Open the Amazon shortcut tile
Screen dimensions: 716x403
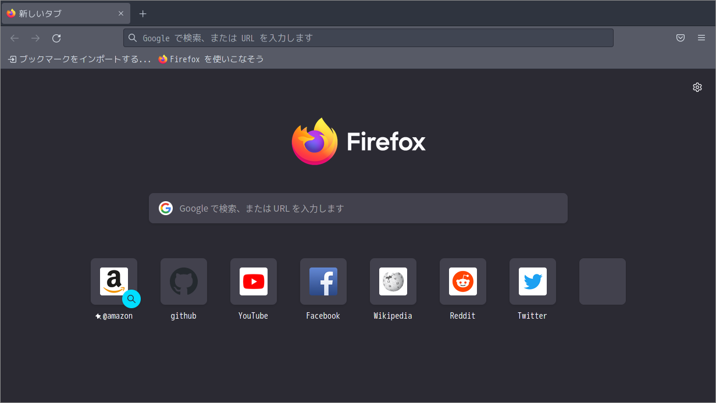(x=114, y=281)
